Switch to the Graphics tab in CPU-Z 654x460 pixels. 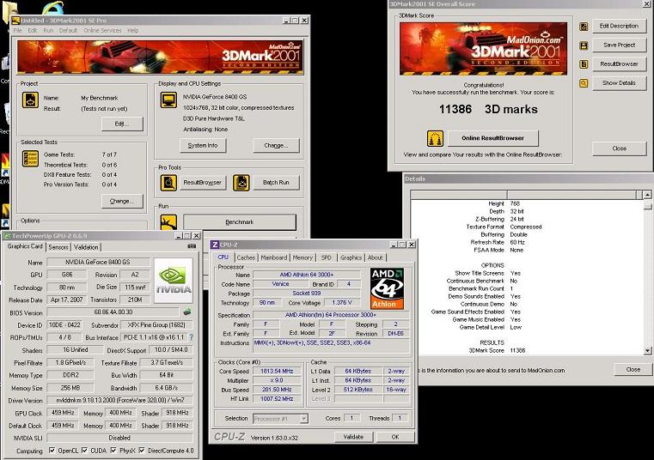[x=351, y=257]
